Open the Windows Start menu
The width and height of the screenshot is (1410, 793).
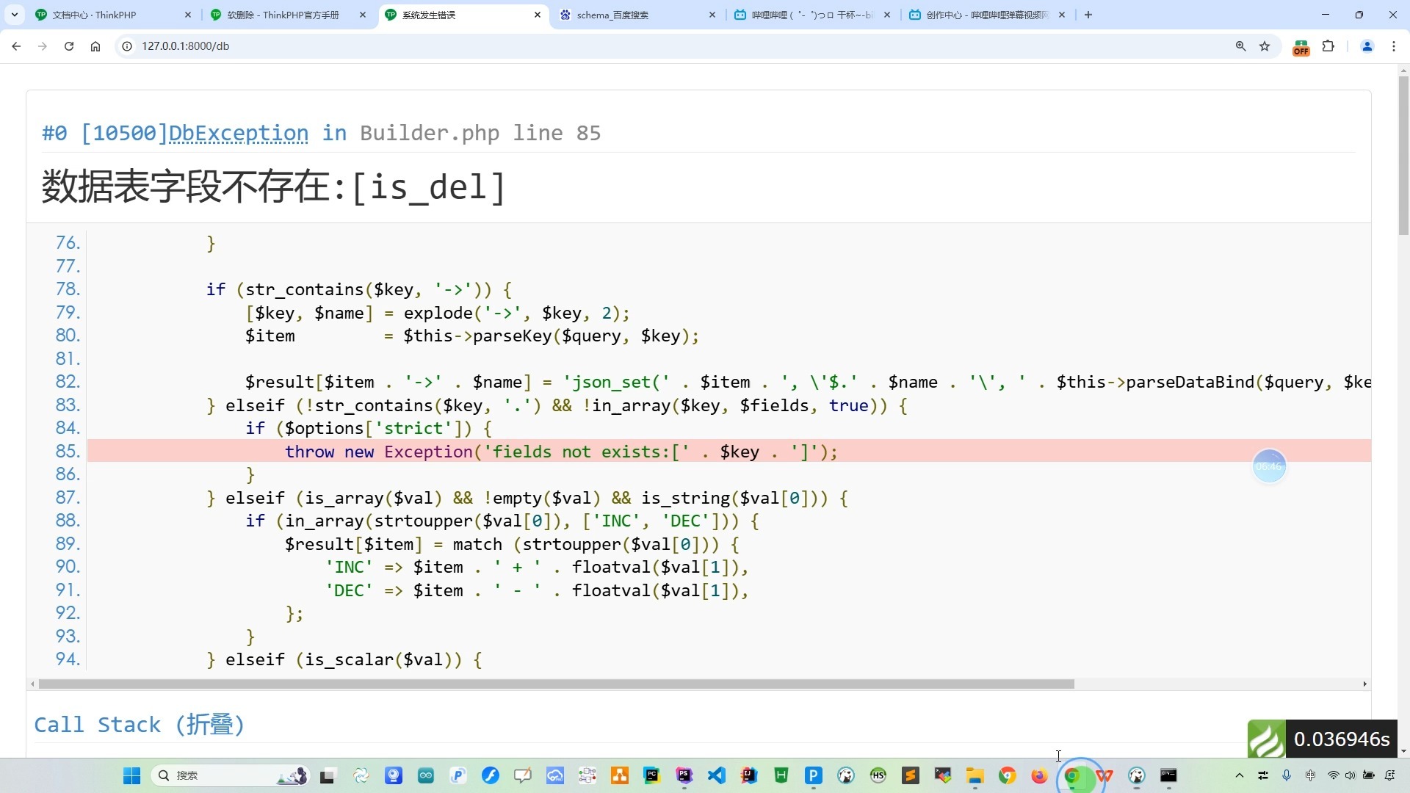coord(131,775)
